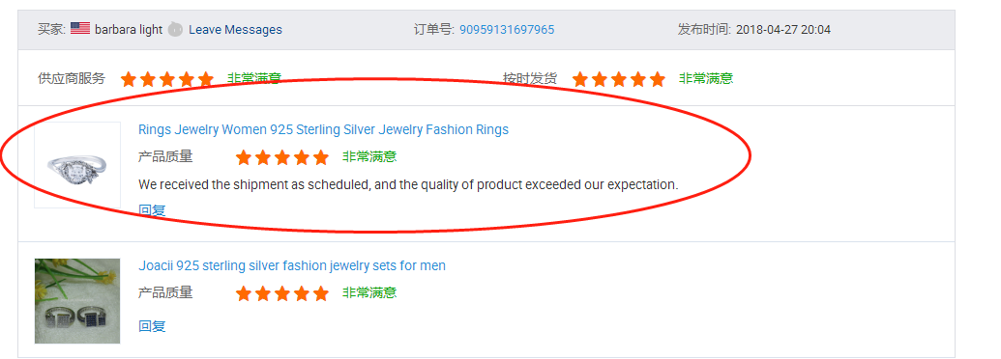This screenshot has width=1001, height=359.
Task: Click the gray chat bubble icon
Action: [175, 29]
